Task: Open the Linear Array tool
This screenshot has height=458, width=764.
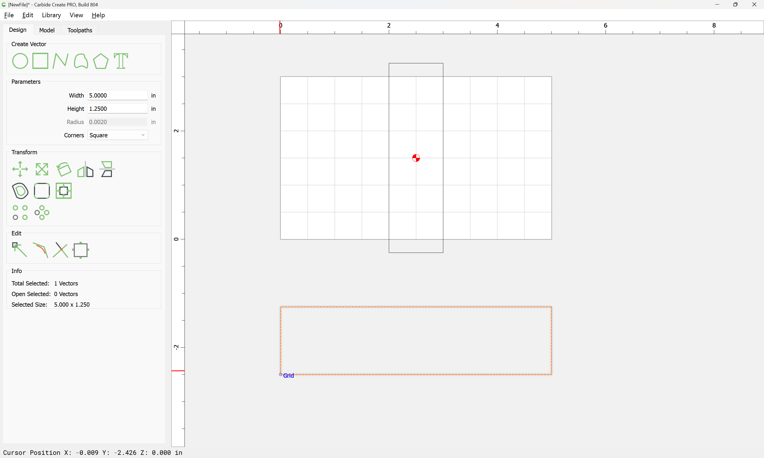Action: (20, 213)
